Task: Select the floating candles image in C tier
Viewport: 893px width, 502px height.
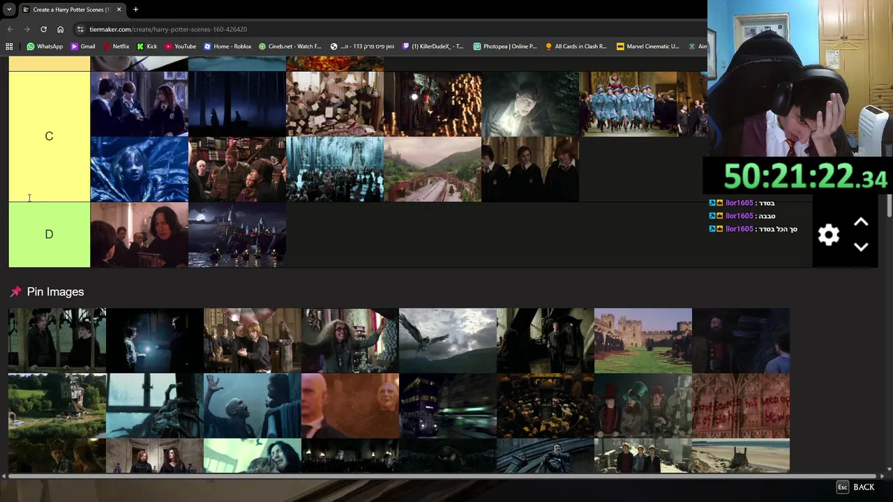Action: (x=433, y=103)
